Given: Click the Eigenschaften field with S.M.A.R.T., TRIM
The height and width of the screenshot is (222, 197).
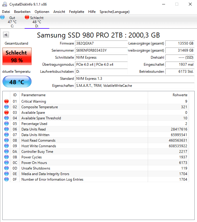Looking at the screenshot, I should (135, 86).
